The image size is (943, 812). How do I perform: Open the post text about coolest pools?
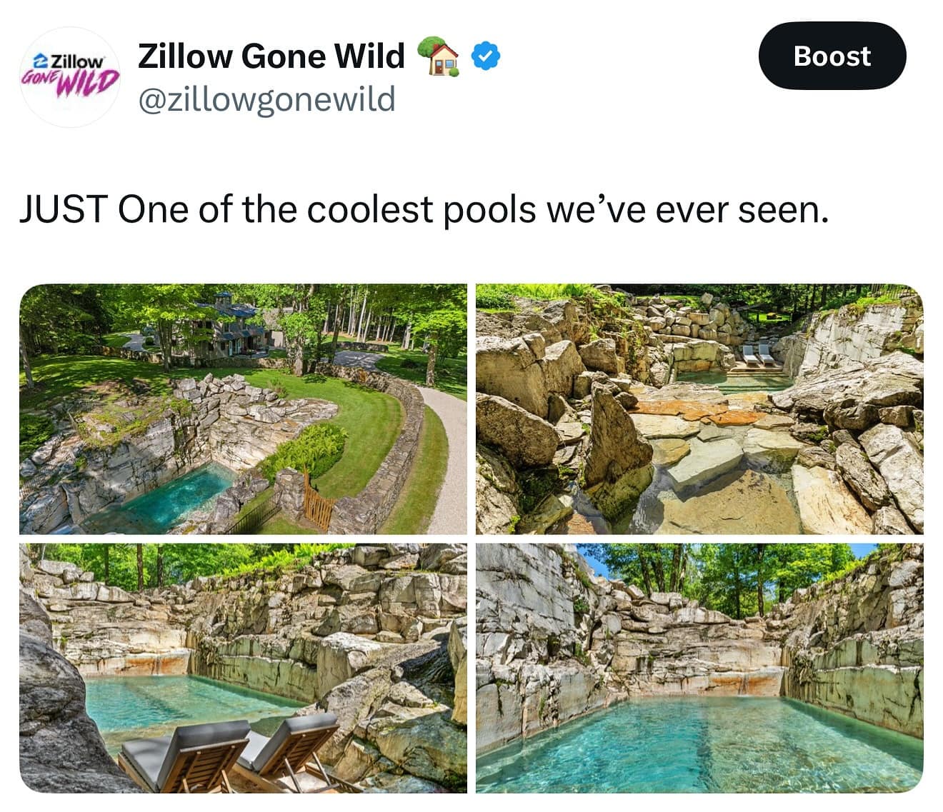click(x=424, y=209)
